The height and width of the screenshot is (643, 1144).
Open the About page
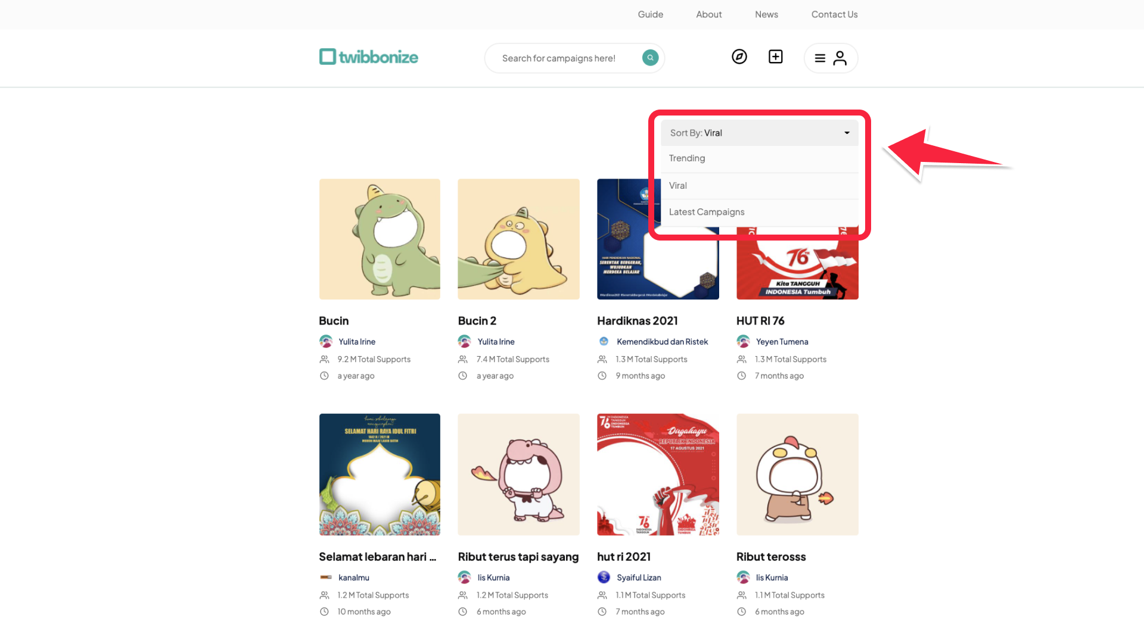(x=708, y=14)
